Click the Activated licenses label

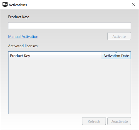(x=23, y=46)
